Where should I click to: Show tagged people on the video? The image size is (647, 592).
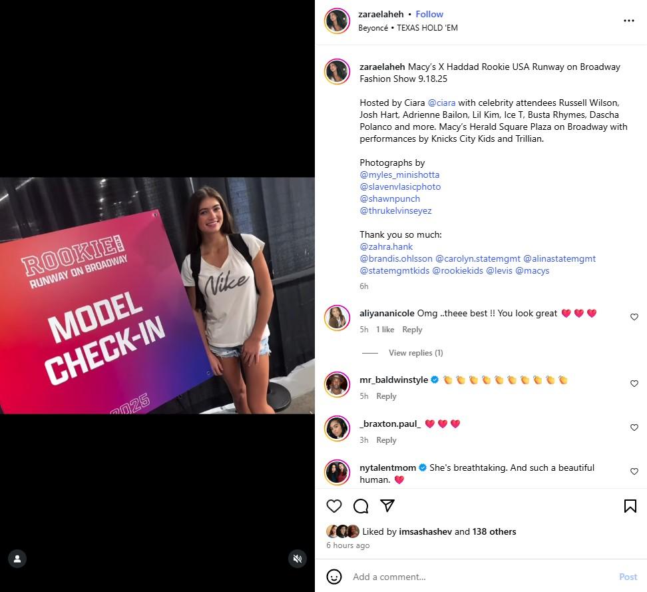click(x=17, y=559)
